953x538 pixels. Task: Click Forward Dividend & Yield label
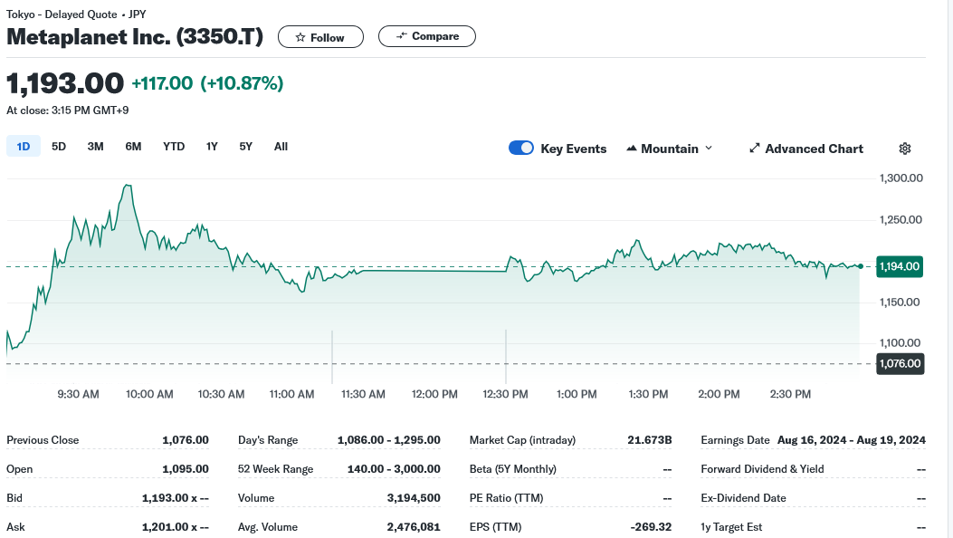[762, 469]
